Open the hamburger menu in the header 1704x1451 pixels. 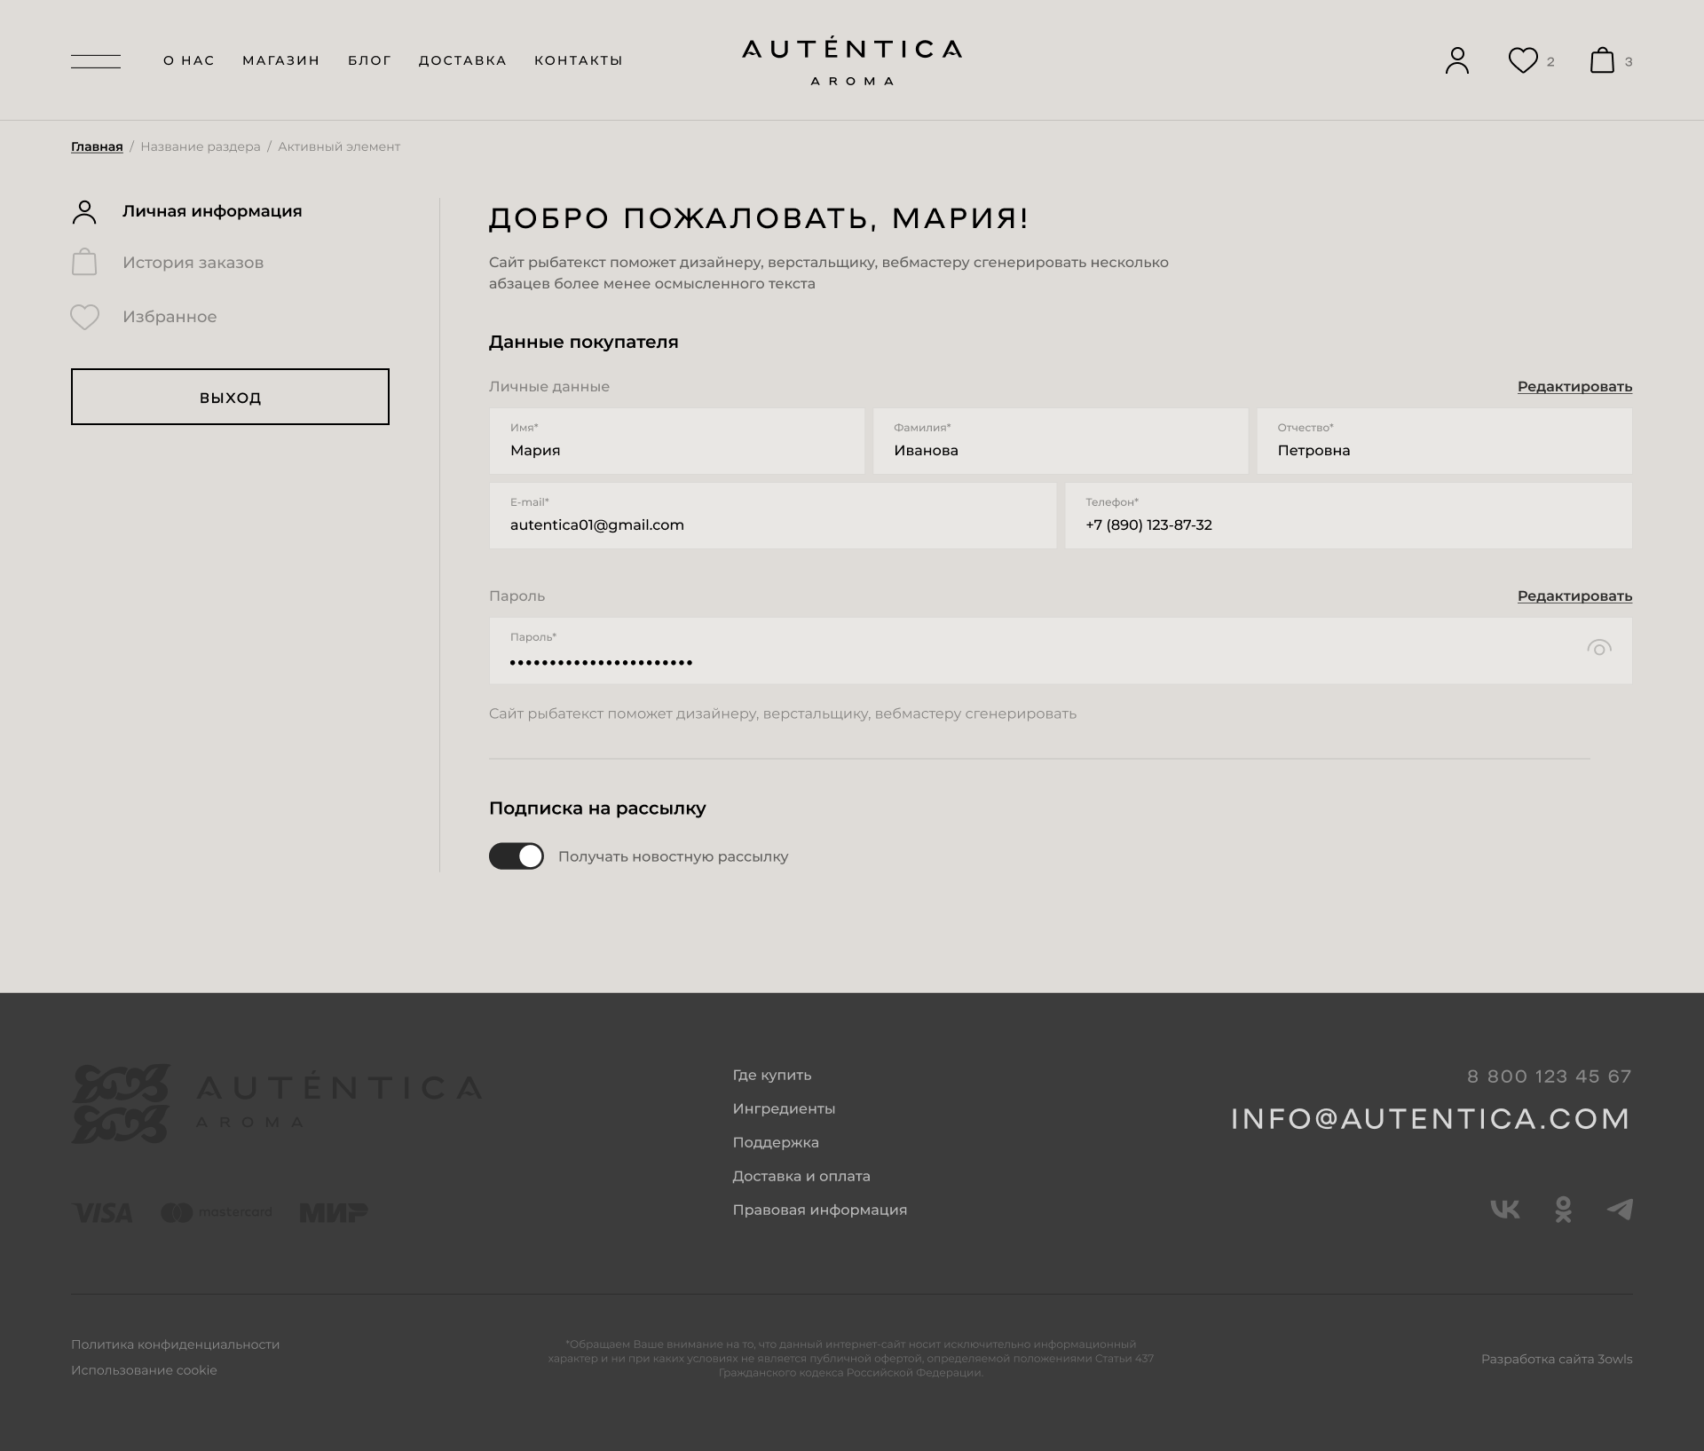(96, 61)
